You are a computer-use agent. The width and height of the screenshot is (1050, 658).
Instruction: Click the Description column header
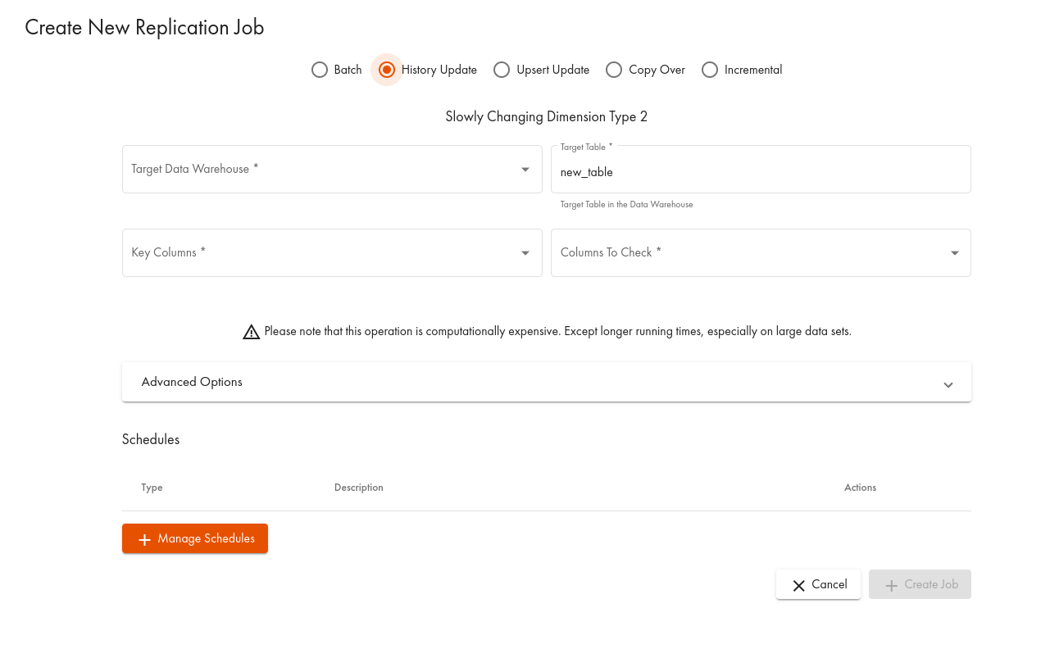359,488
